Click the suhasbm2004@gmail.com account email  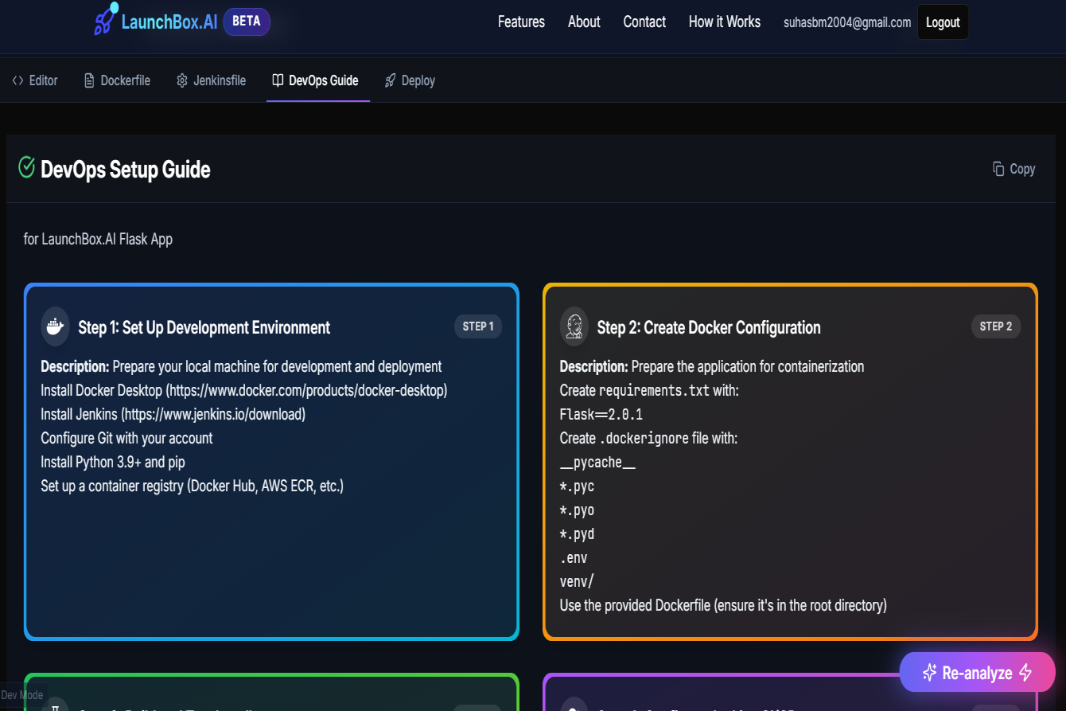(x=847, y=22)
